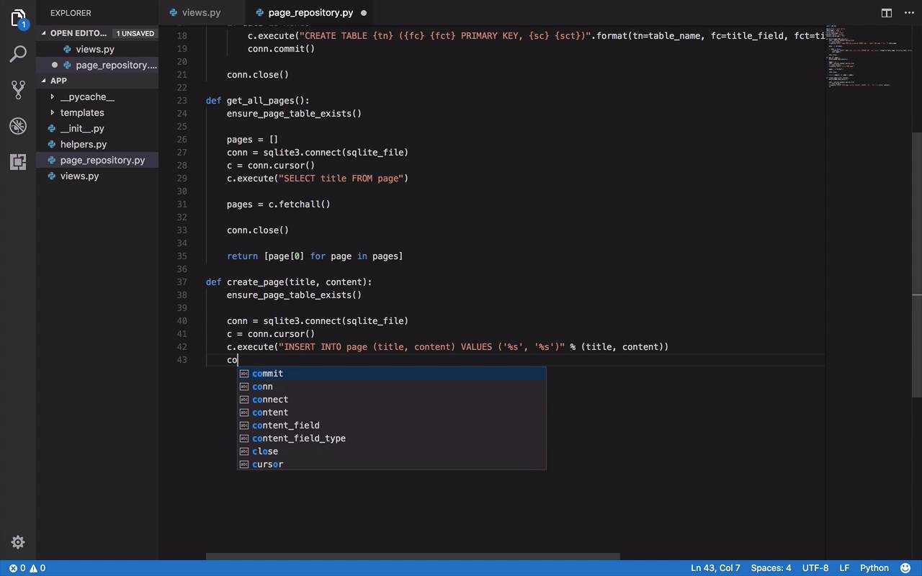Select page_repository.py in Open Editors list
The image size is (922, 576).
(x=97, y=65)
